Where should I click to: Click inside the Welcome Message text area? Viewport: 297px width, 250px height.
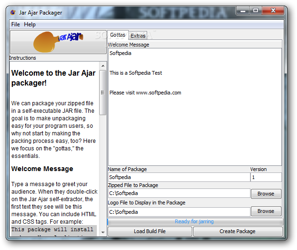tap(195, 107)
